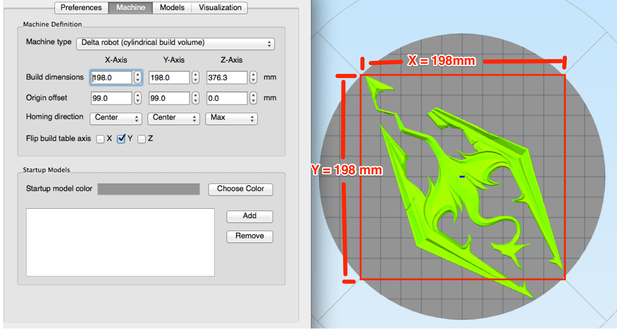Click X-axis Origin offset stepper
Image resolution: width=617 pixels, height=330 pixels.
pyautogui.click(x=138, y=98)
